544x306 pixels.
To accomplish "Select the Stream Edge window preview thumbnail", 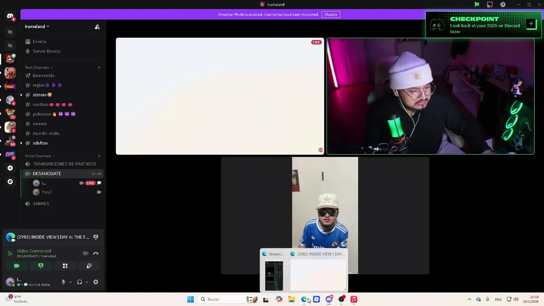I will pos(274,275).
